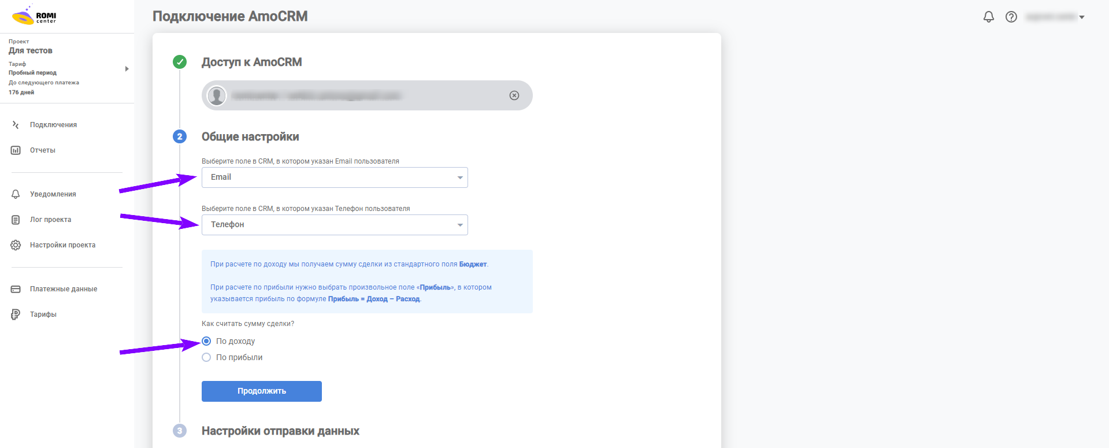Image resolution: width=1109 pixels, height=448 pixels.
Task: Click the green completed step checkmark
Action: 180,62
